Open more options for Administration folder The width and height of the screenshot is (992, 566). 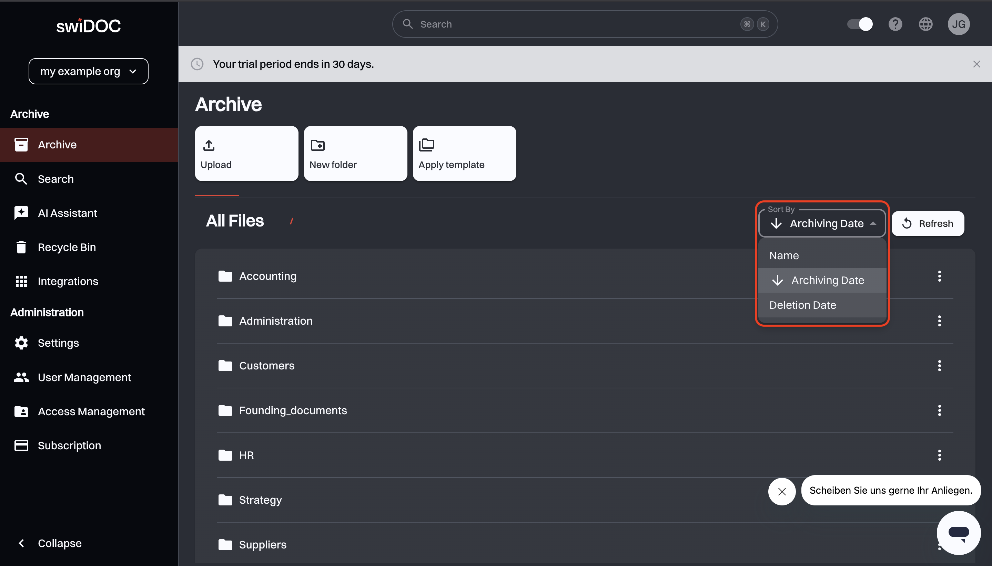point(939,321)
